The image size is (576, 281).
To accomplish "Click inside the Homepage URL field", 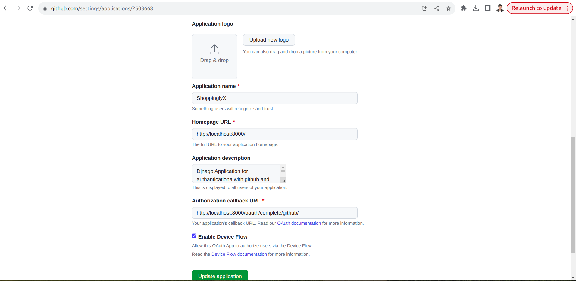I will click(x=274, y=134).
